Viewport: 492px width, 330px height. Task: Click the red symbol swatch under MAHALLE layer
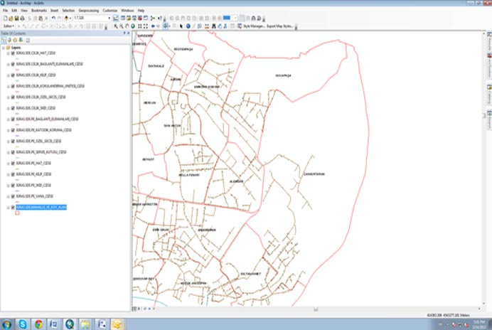point(17,213)
